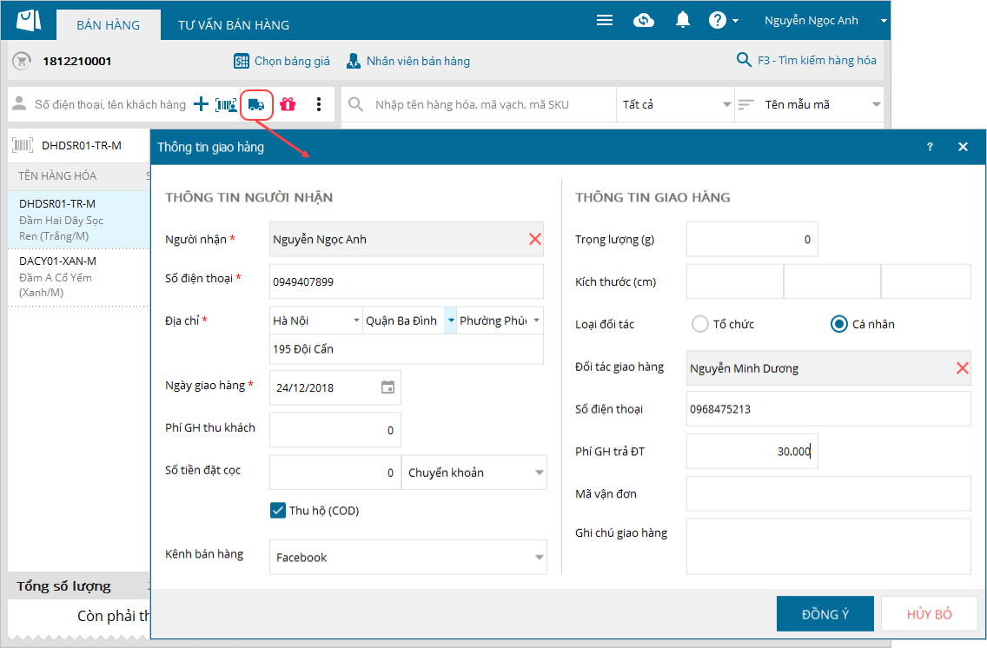Switch to the Tư vấn bán hàng tab
The width and height of the screenshot is (987, 648).
[x=234, y=25]
